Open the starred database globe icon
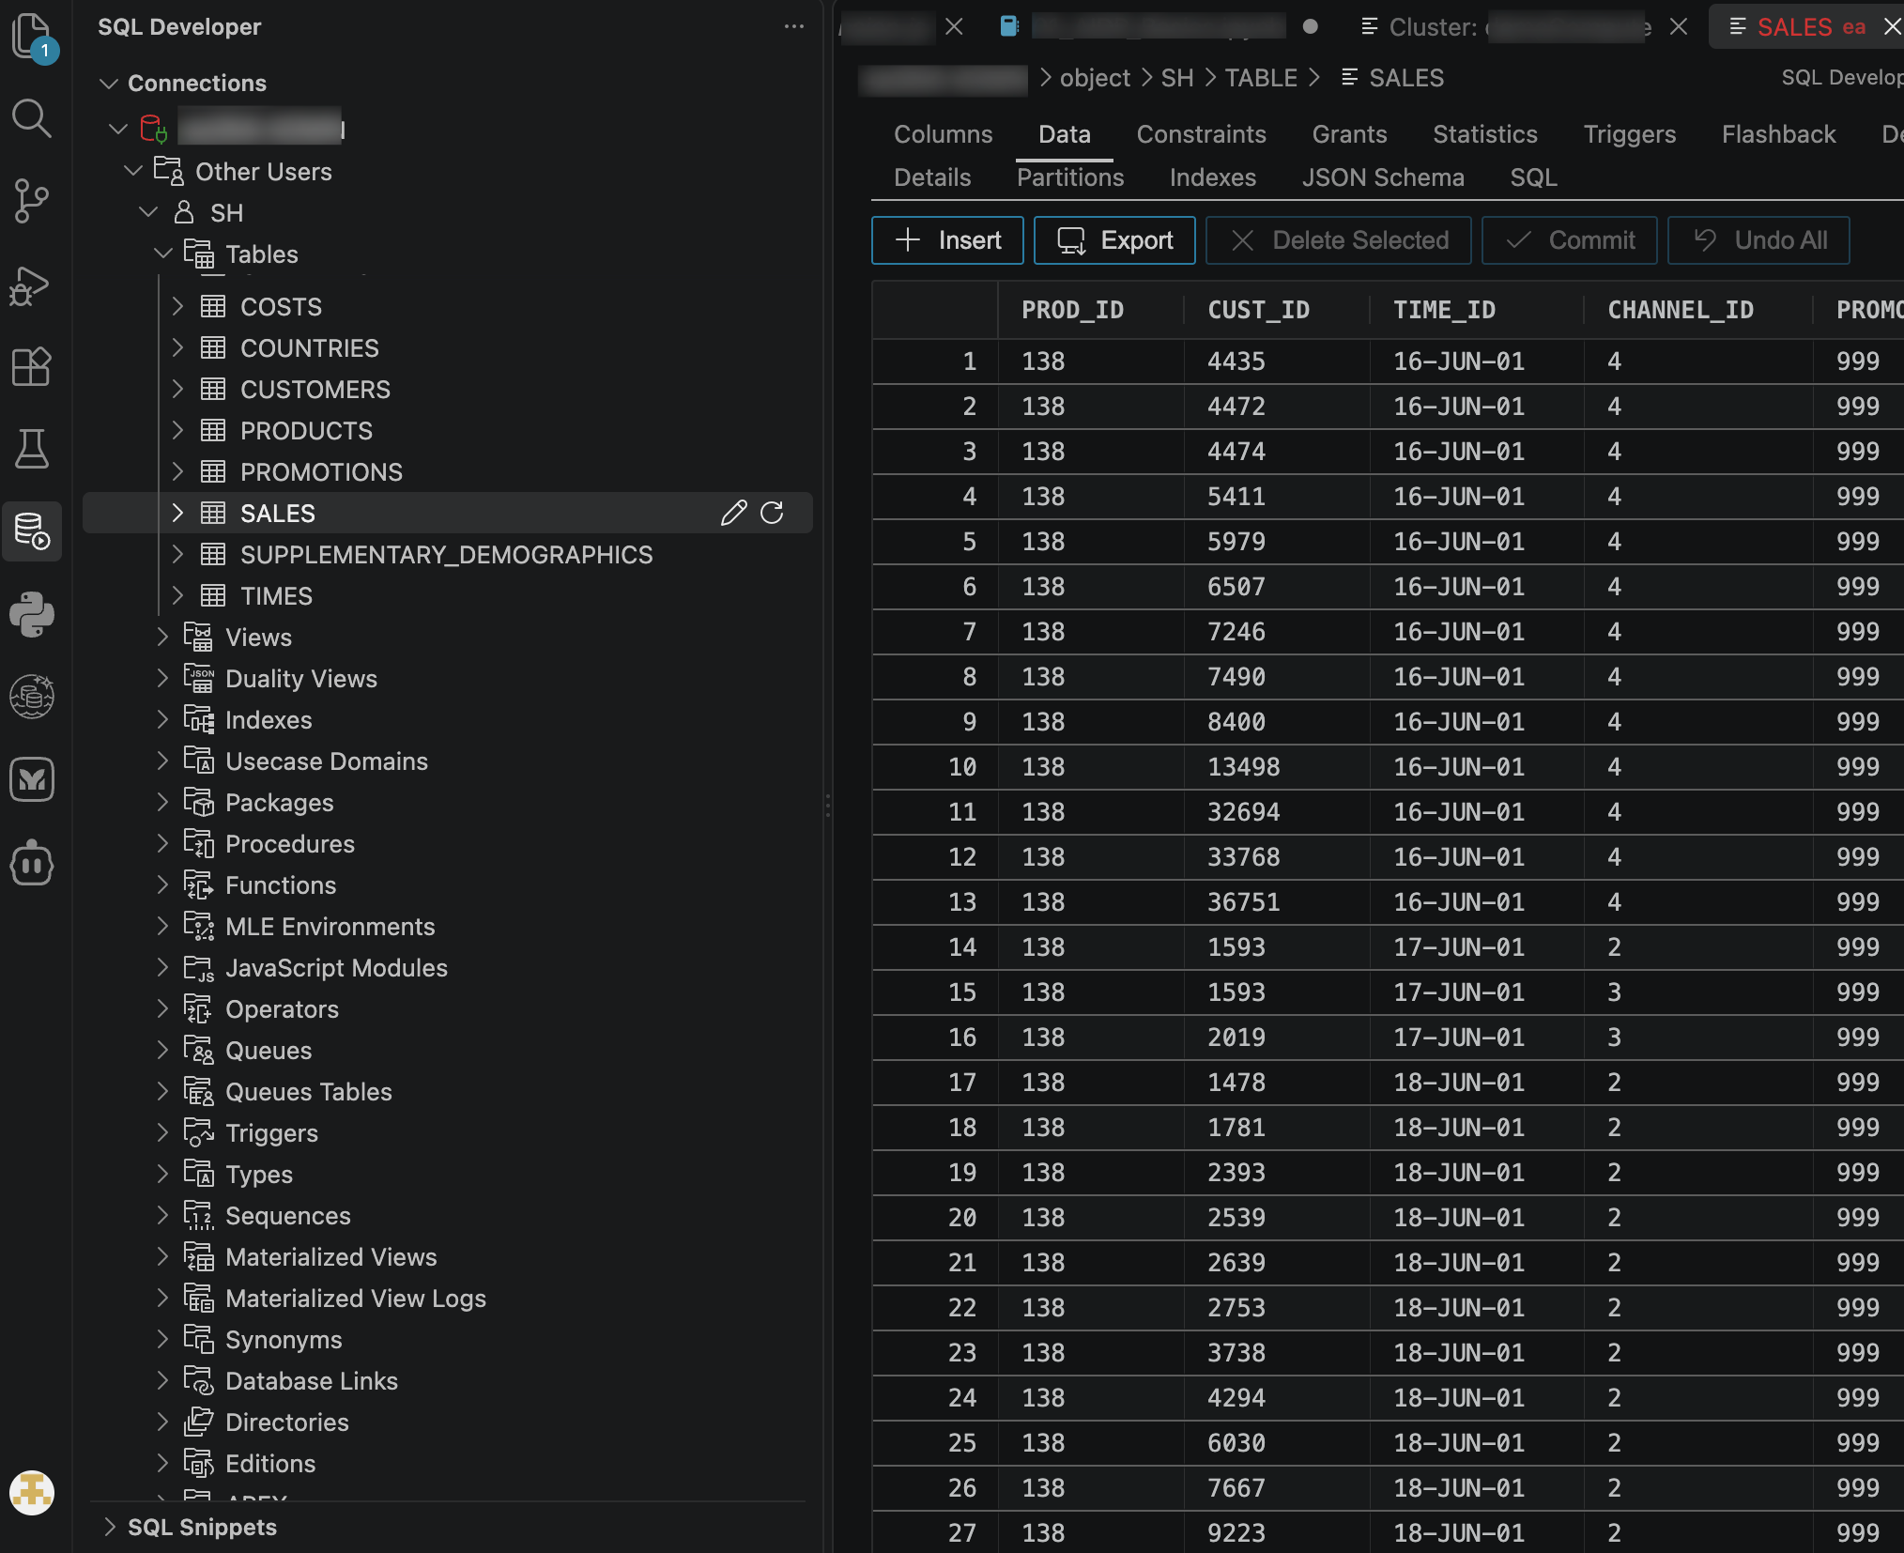Image resolution: width=1904 pixels, height=1553 pixels. (32, 697)
